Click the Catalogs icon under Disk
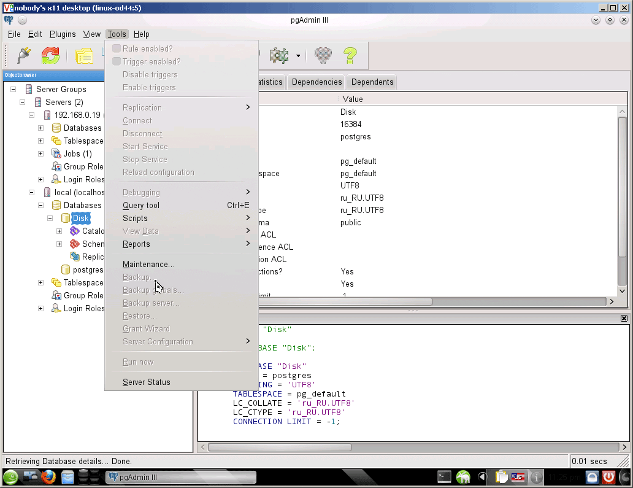633x488 pixels. click(75, 231)
